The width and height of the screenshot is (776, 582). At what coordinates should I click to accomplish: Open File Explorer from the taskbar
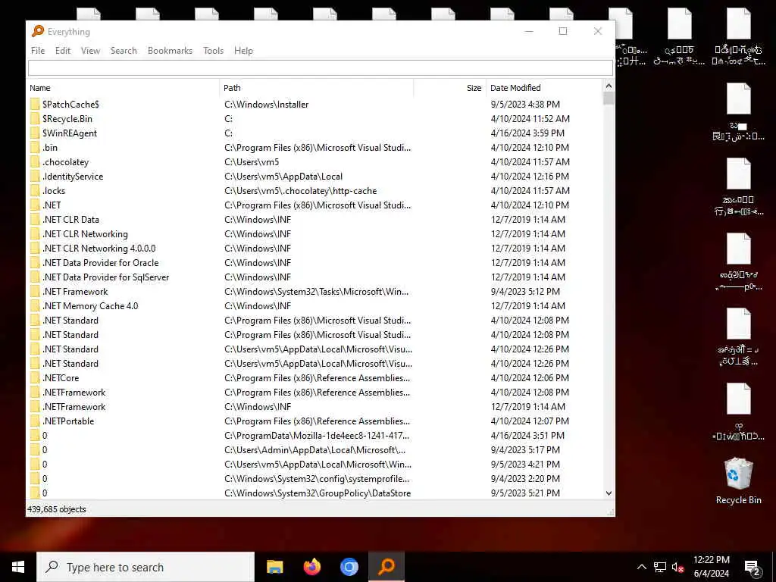[274, 567]
